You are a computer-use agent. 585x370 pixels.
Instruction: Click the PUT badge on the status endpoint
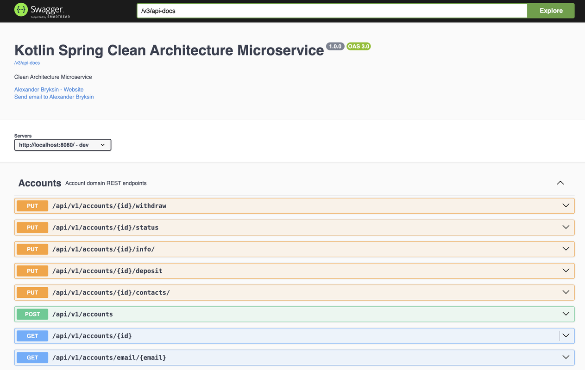click(x=32, y=228)
